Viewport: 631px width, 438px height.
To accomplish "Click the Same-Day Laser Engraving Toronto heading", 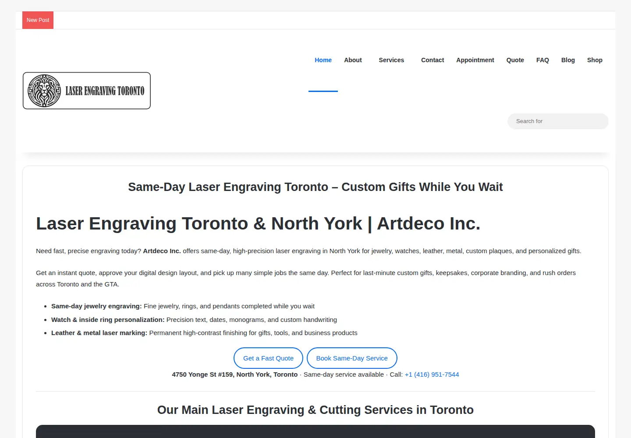I will coord(315,187).
